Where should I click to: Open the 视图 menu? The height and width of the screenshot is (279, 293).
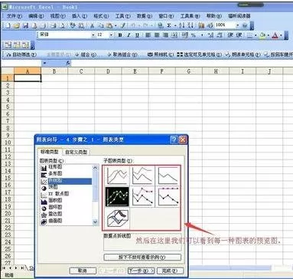click(x=57, y=16)
